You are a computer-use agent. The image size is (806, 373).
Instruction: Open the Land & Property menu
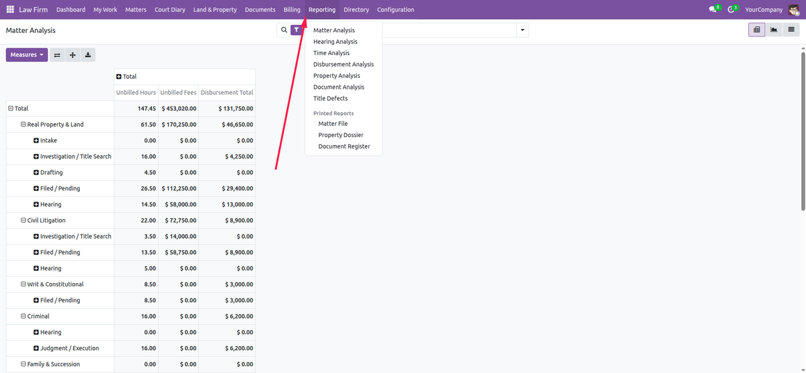[215, 10]
